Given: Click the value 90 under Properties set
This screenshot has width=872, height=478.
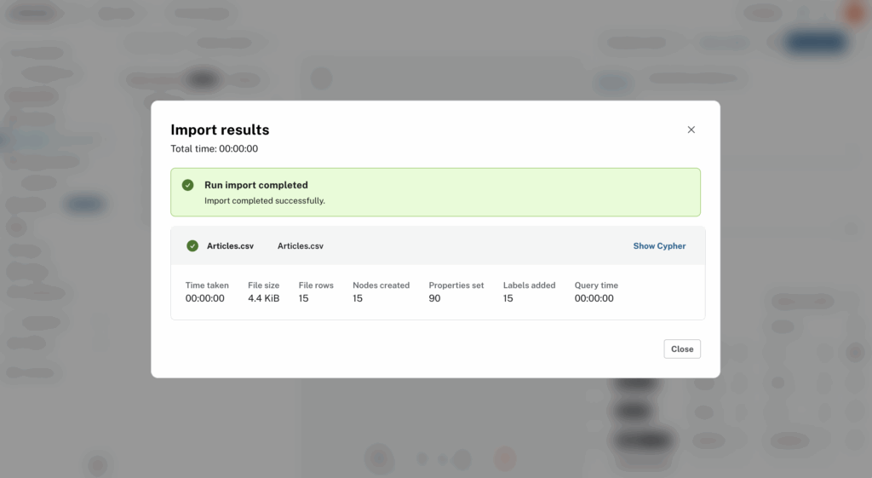Looking at the screenshot, I should click(434, 298).
